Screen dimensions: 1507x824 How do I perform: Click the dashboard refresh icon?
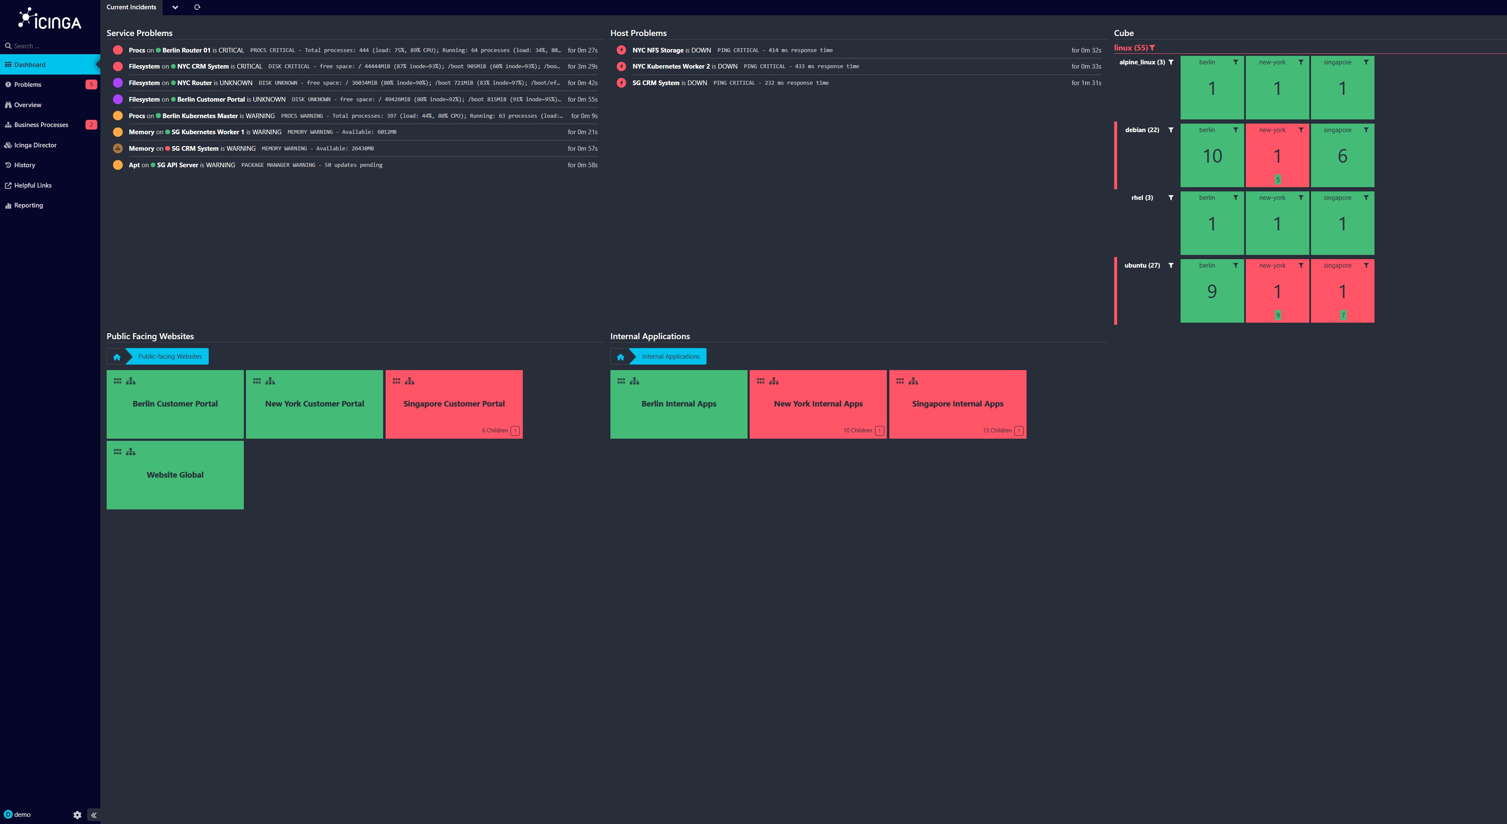tap(197, 8)
